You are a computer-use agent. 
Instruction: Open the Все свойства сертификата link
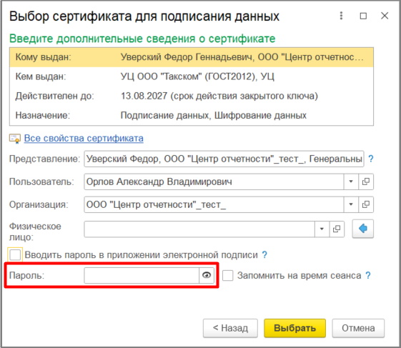(x=84, y=139)
